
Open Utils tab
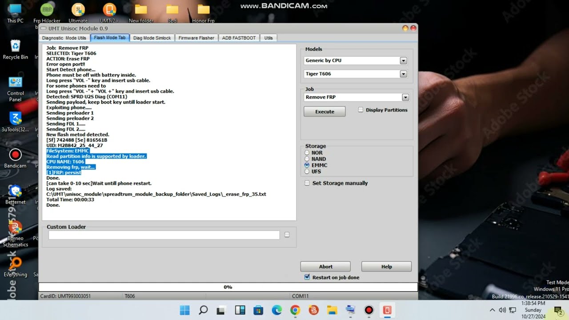pos(268,38)
